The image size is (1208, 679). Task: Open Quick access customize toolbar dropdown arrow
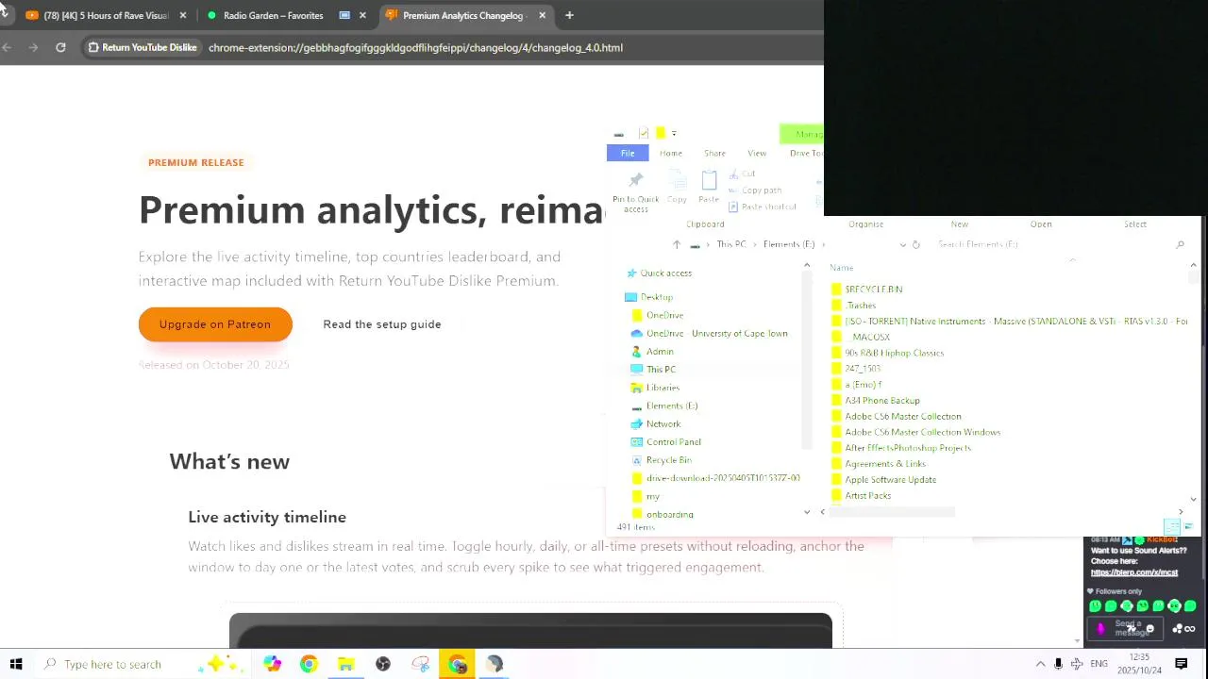[x=674, y=133]
